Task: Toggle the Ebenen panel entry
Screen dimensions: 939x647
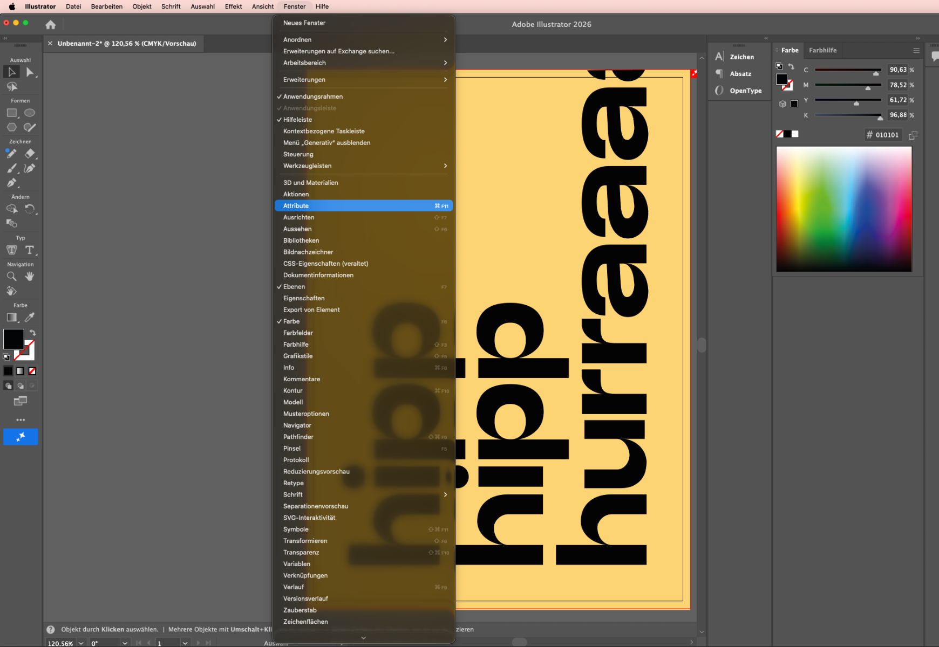Action: click(364, 287)
